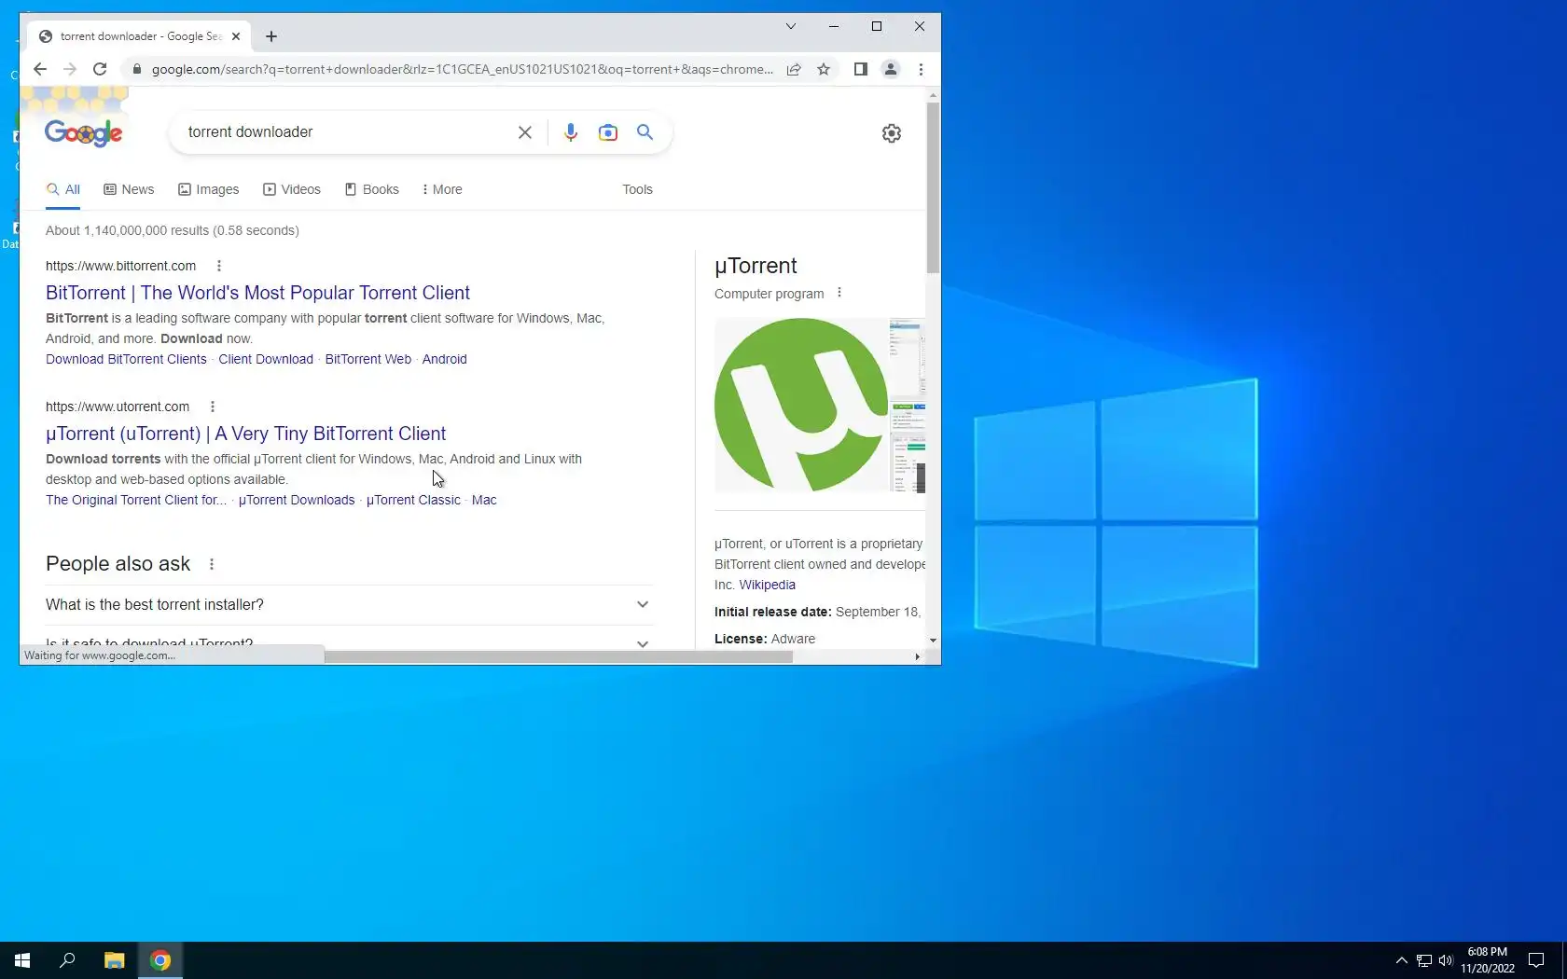Viewport: 1567px width, 979px height.
Task: Open options for the utorrent.com result
Action: pyautogui.click(x=213, y=407)
